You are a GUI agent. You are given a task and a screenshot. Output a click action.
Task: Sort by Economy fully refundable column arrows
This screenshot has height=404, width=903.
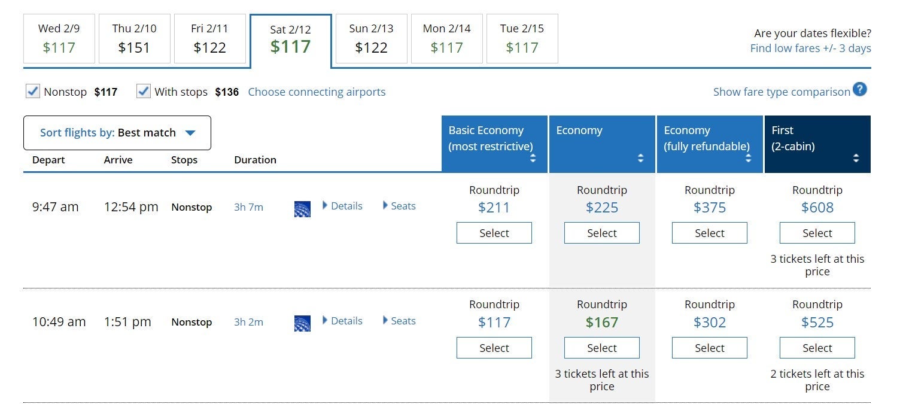748,158
